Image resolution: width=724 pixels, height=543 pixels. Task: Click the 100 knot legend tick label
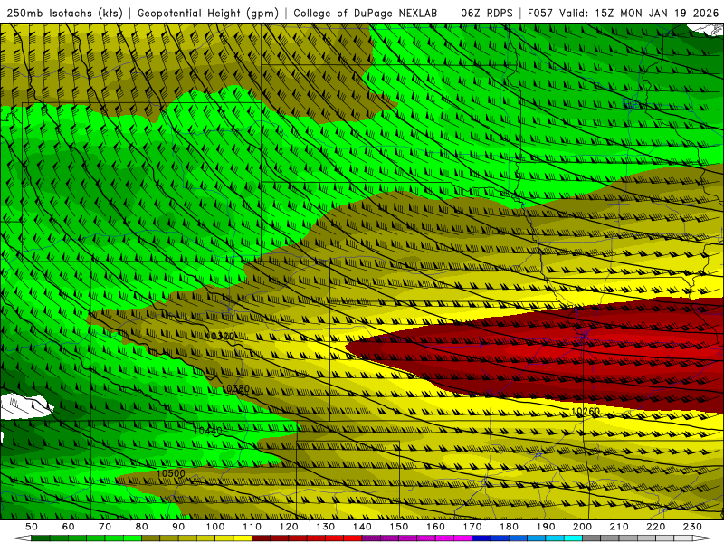[215, 527]
